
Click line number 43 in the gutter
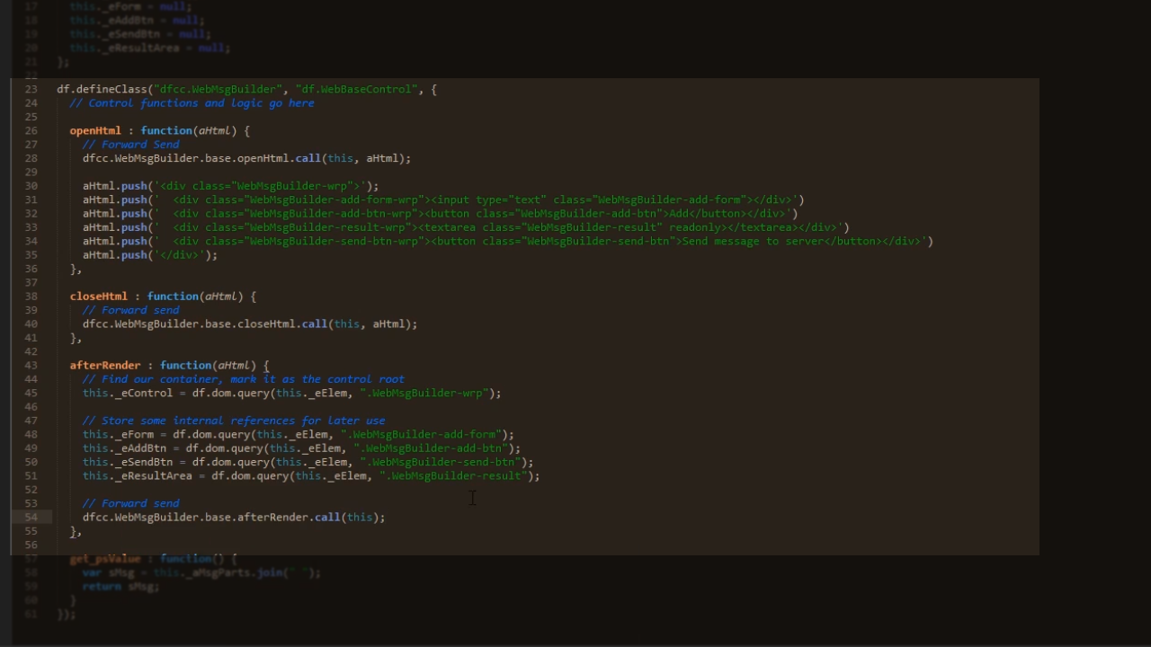click(31, 366)
